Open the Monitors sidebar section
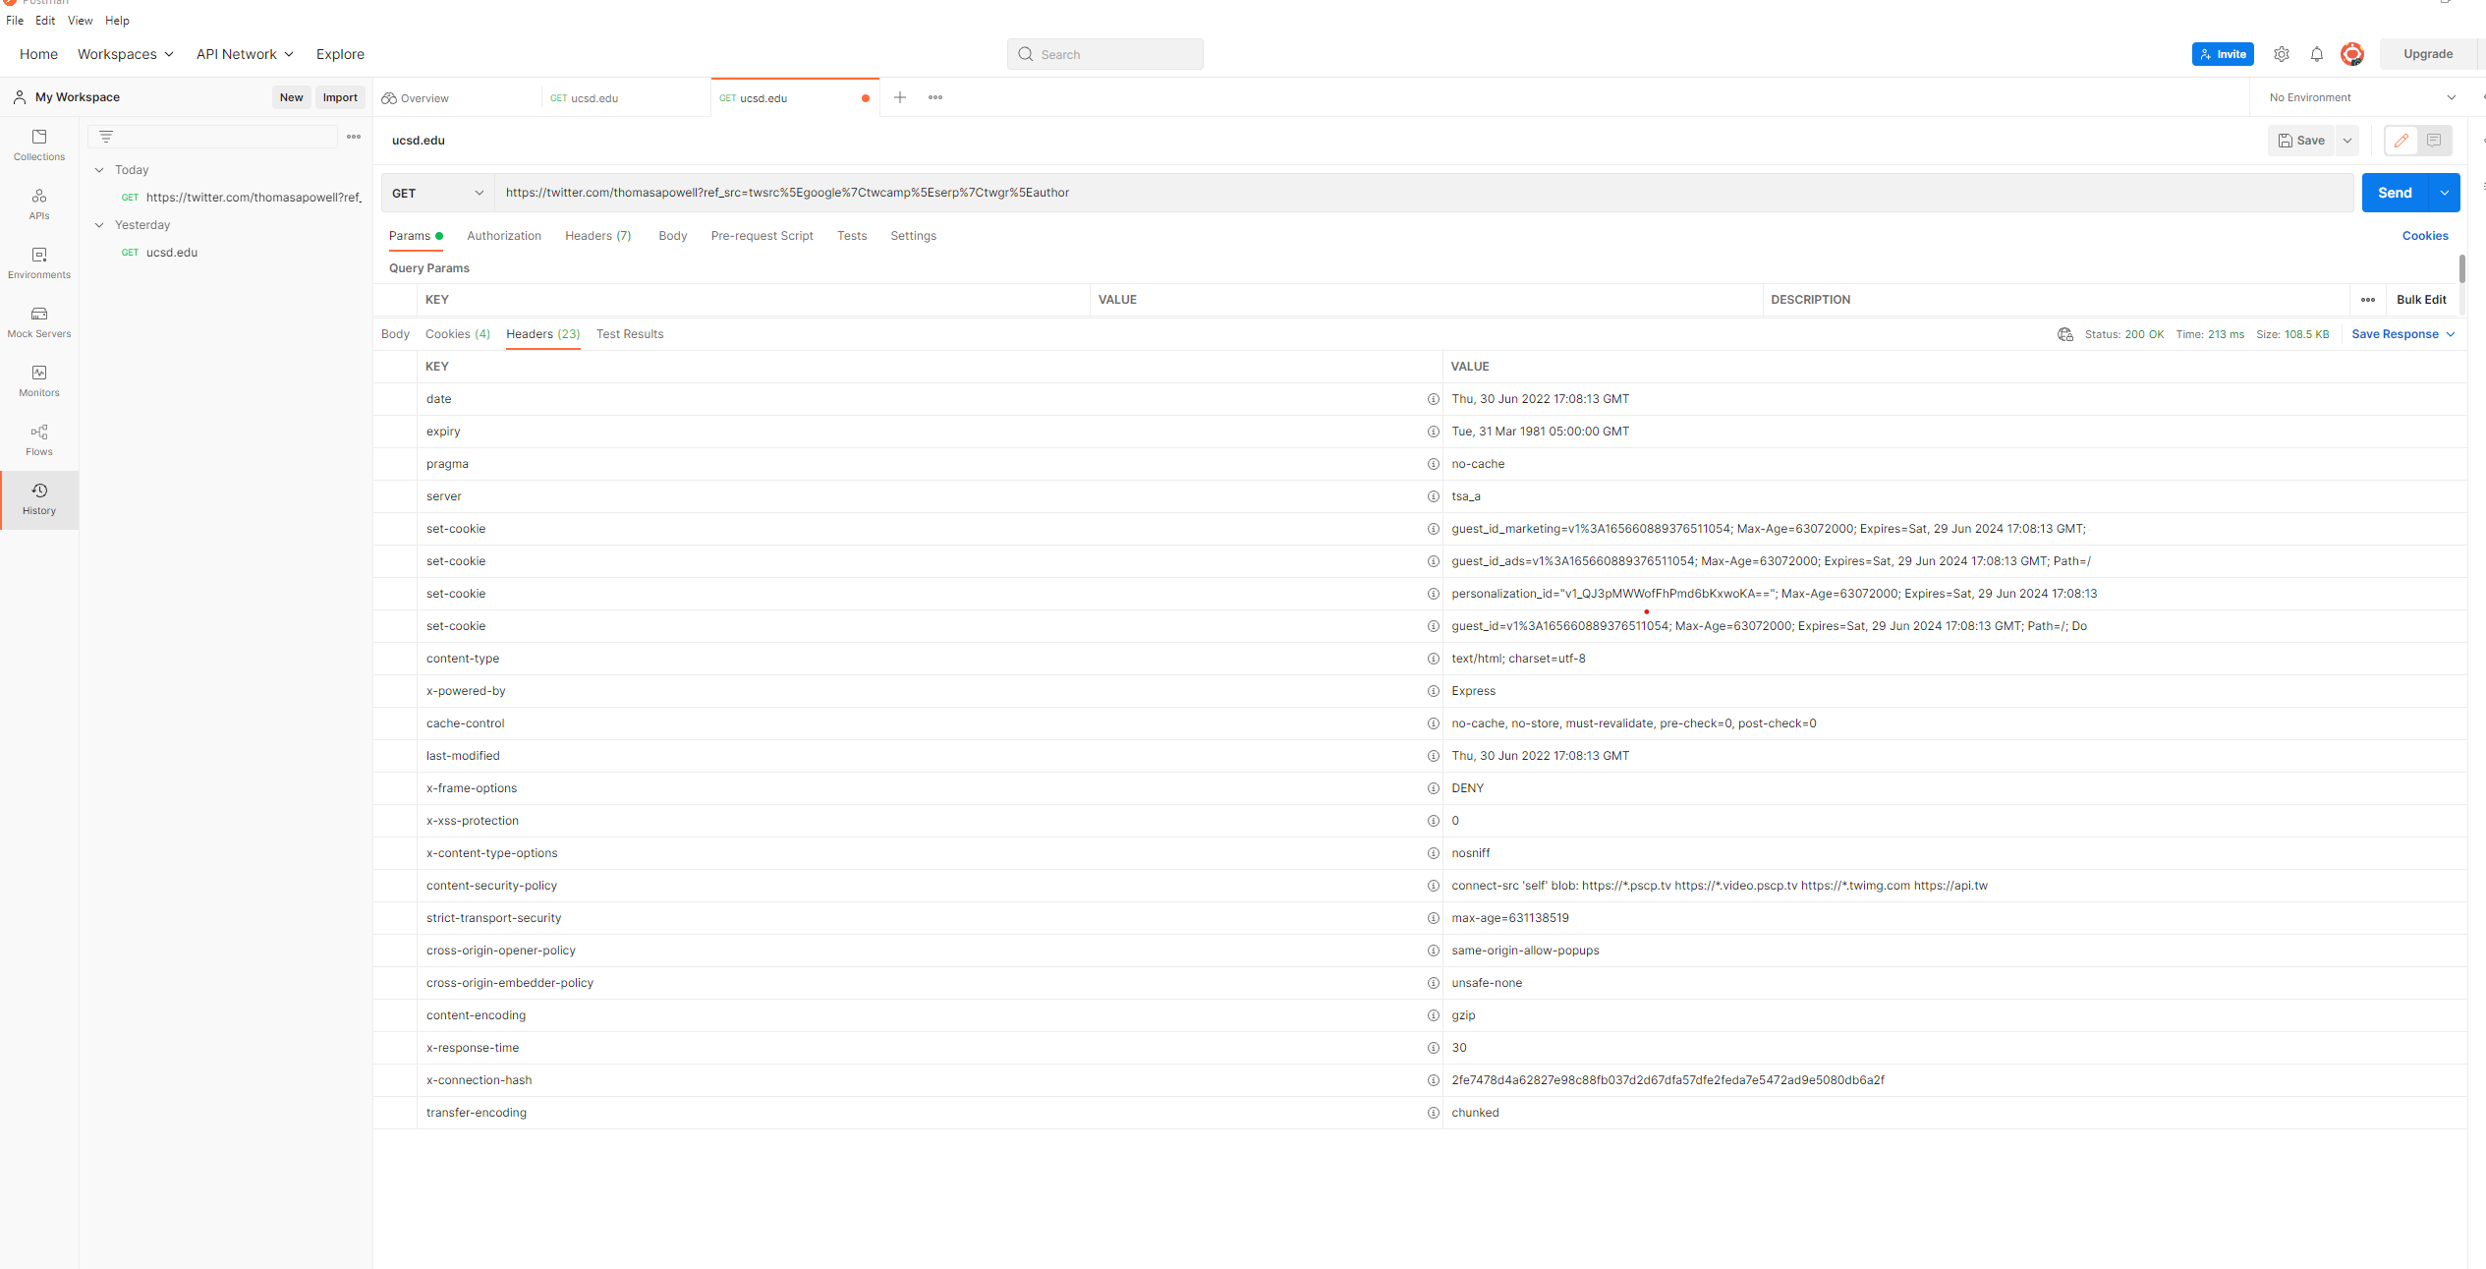The image size is (2486, 1269). 39,380
